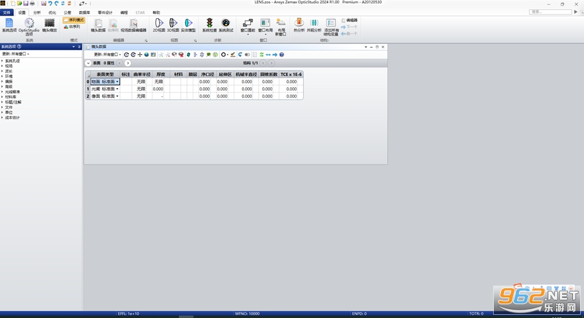
Task: Click the Redo arrow in the quick access toolbar
Action: coord(56,3)
